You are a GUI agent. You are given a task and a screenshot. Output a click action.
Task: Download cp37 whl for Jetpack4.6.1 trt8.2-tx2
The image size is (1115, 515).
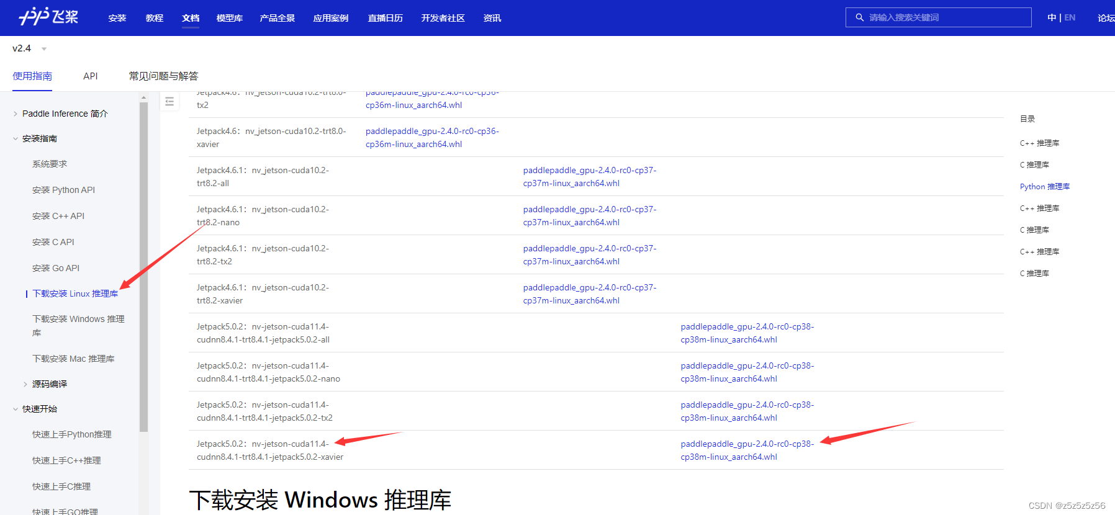click(590, 255)
